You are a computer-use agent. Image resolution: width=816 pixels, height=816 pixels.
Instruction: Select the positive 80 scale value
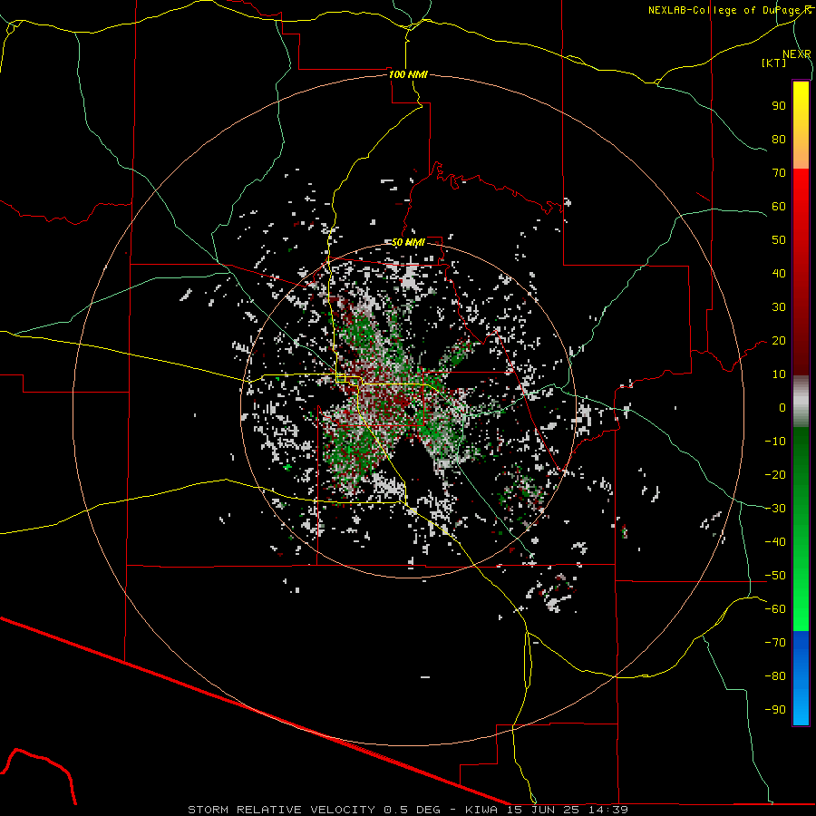click(x=779, y=140)
